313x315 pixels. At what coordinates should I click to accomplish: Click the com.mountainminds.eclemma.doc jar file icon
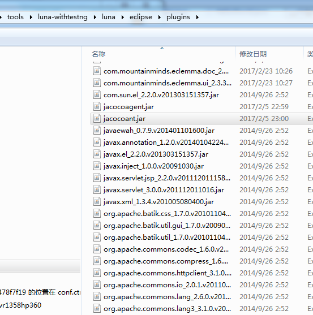pos(97,71)
